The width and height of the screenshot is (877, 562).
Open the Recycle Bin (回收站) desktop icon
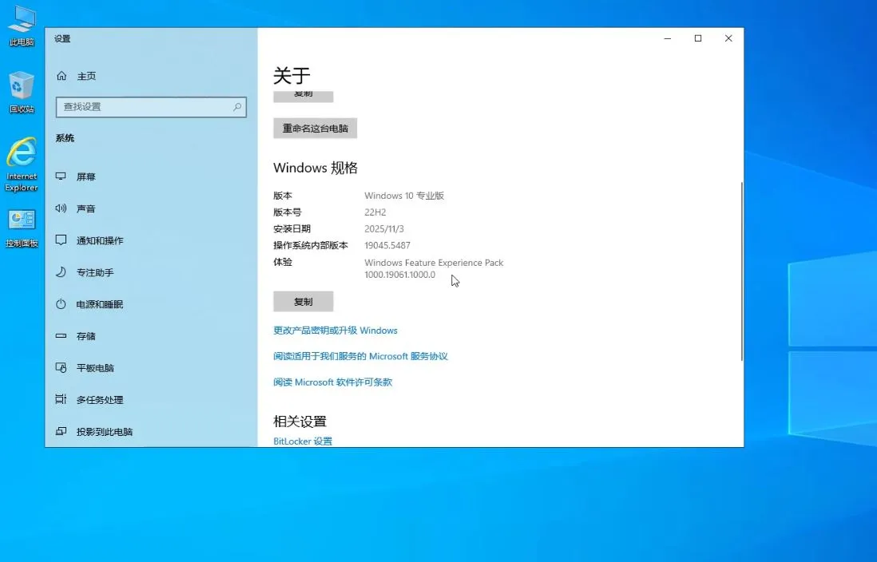pyautogui.click(x=22, y=87)
